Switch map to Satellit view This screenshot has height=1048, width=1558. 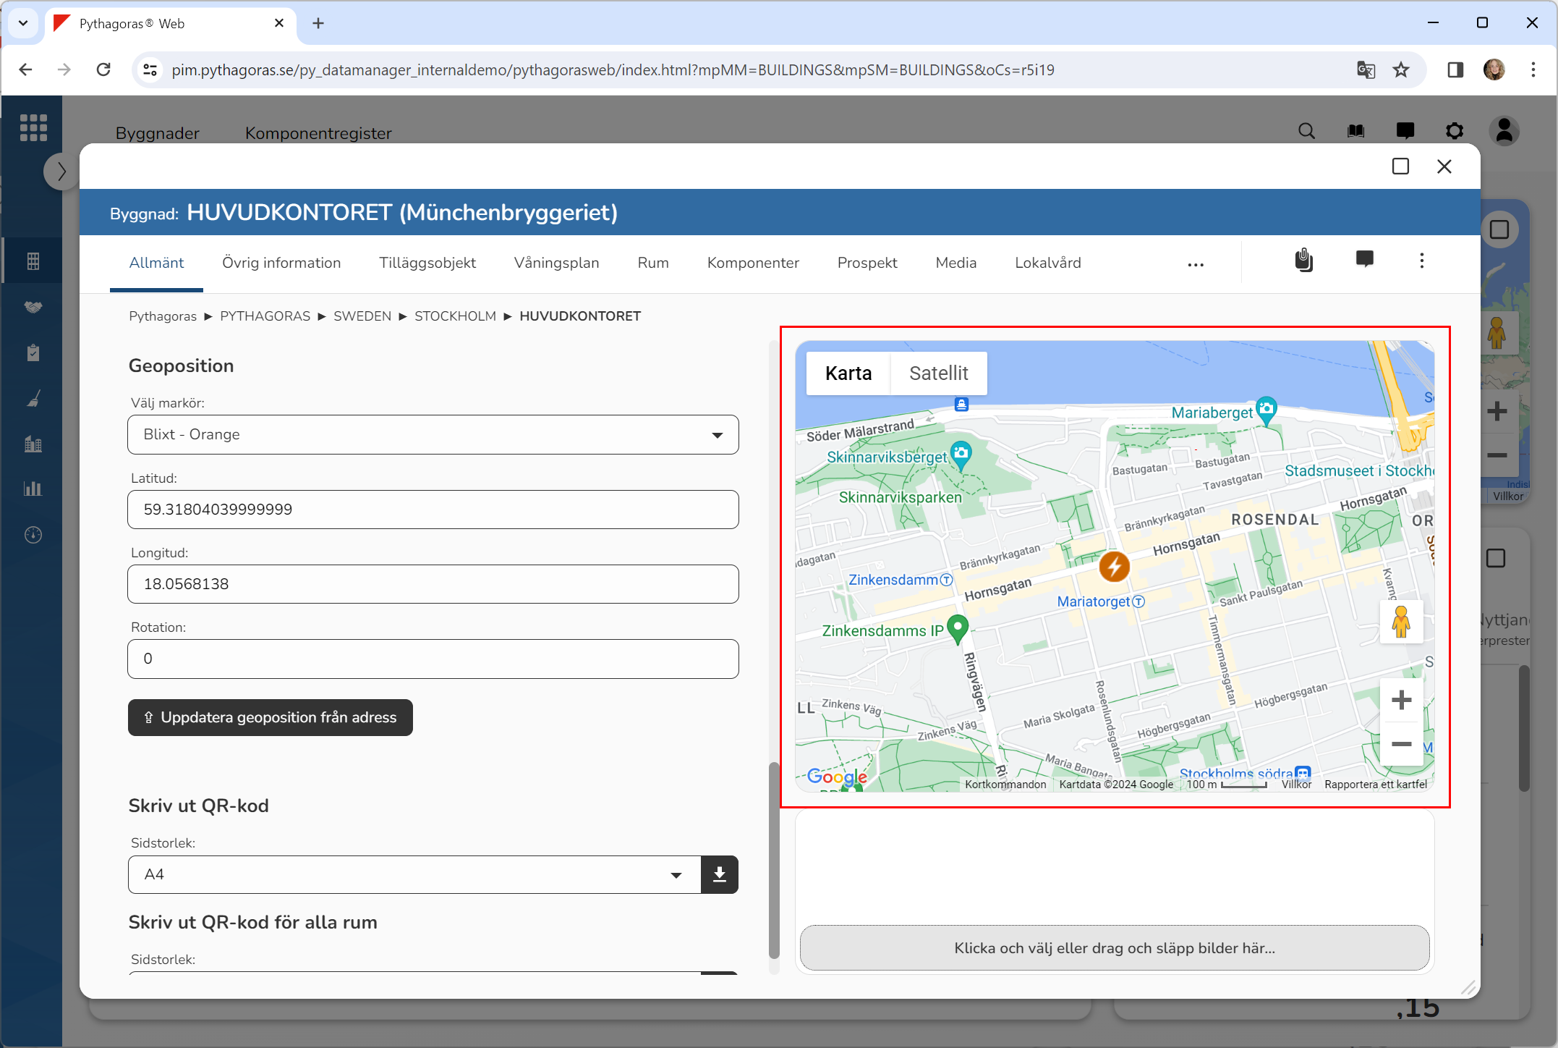(x=938, y=373)
